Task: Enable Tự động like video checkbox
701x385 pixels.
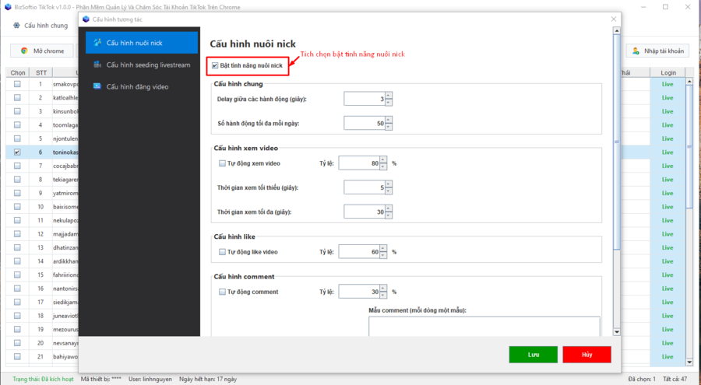Action: pos(223,252)
